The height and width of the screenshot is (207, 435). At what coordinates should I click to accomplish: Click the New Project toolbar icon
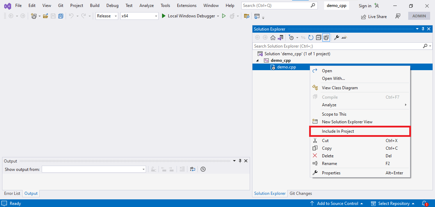pos(34,16)
